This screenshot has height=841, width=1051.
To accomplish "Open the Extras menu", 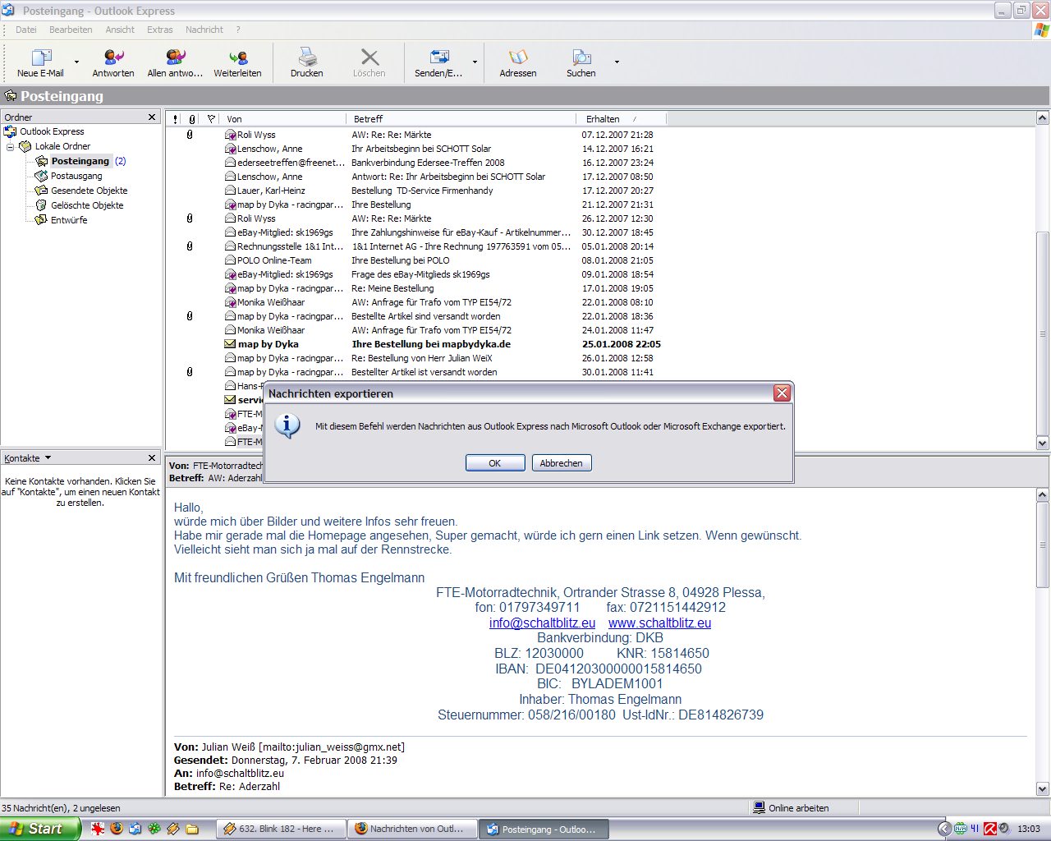I will 160,30.
